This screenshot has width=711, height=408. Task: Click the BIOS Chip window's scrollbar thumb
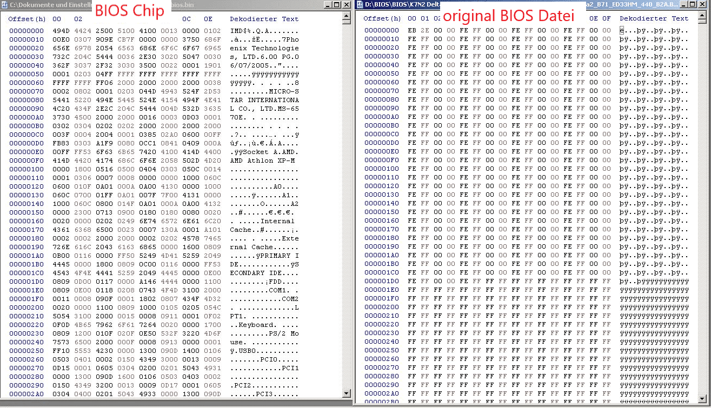347,23
